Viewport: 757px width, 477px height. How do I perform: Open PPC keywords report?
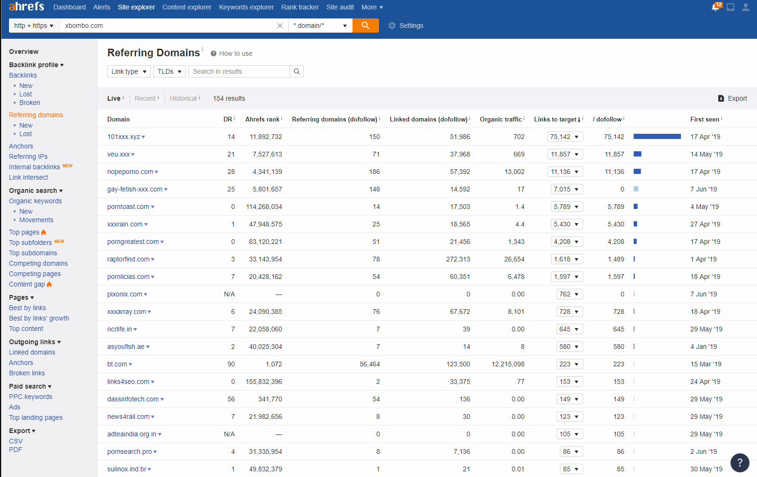[31, 397]
